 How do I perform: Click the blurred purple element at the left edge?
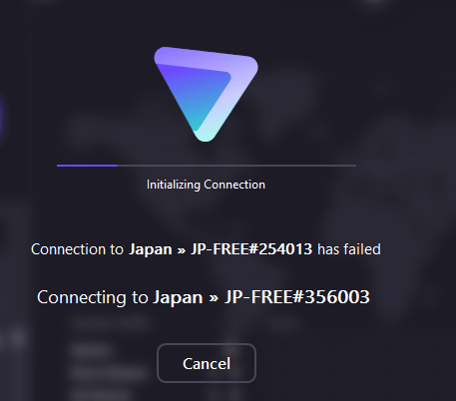pyautogui.click(x=2, y=115)
